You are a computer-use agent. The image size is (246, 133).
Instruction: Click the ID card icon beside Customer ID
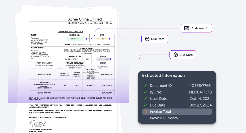click(x=187, y=28)
